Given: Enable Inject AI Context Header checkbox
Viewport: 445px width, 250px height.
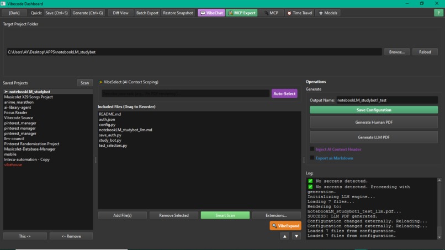Looking at the screenshot, I should (312, 149).
